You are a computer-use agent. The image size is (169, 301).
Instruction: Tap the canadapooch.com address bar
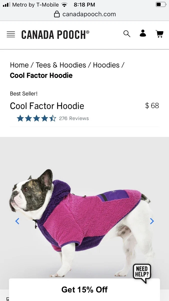coord(85,14)
